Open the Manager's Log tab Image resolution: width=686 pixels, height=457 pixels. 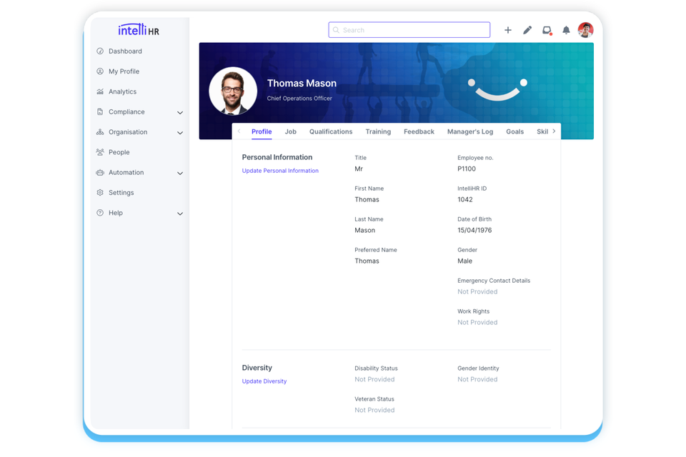[x=470, y=131]
